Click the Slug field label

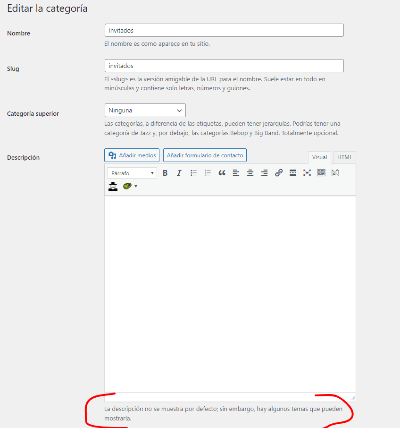13,69
